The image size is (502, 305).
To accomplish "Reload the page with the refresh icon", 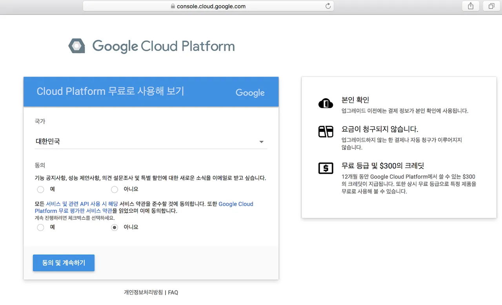I will (328, 6).
